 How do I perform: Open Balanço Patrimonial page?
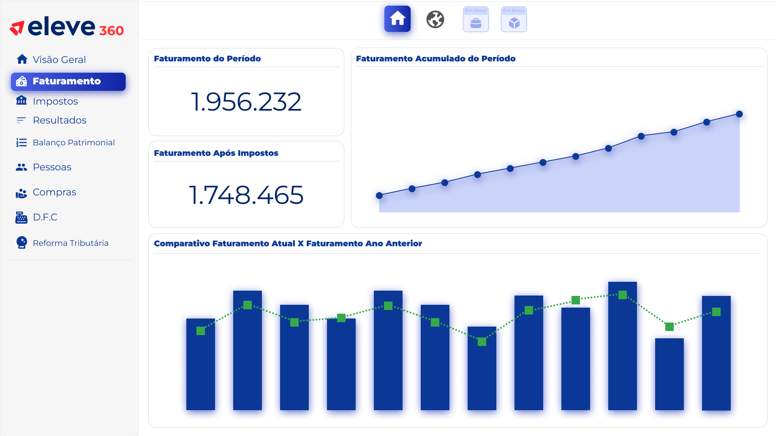[x=74, y=143]
